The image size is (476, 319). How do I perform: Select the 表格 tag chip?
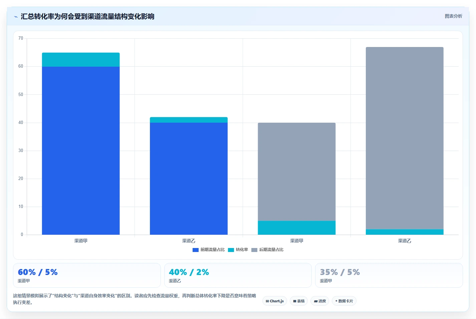299,301
